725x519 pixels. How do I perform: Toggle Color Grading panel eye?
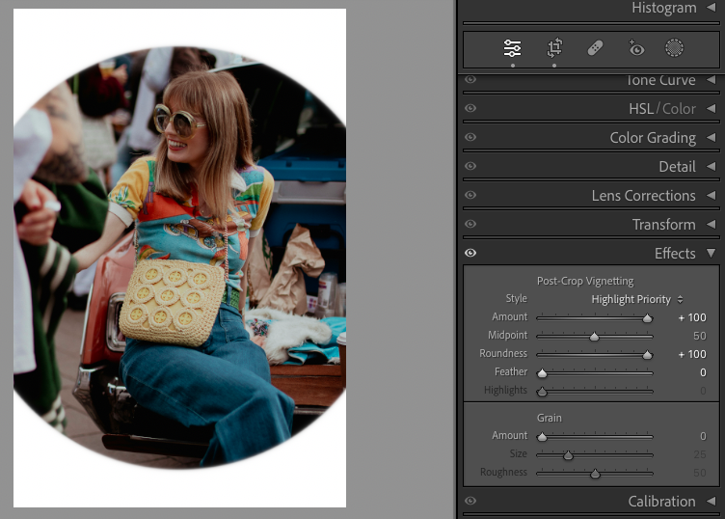470,137
